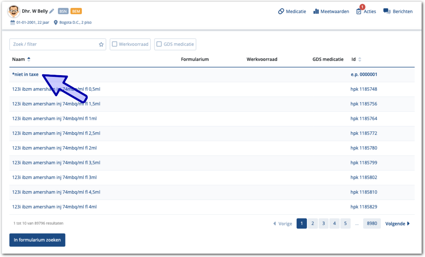
Task: Click the star favorite icon in search
Action: coord(101,45)
